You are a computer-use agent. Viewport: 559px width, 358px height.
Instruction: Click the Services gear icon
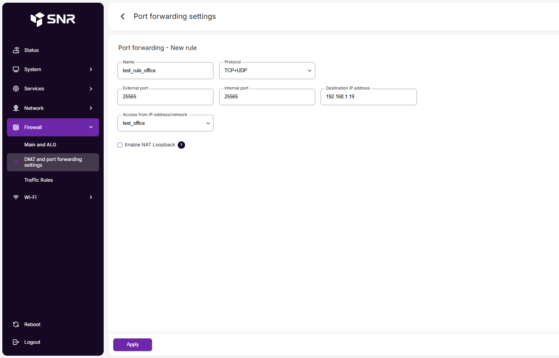16,89
